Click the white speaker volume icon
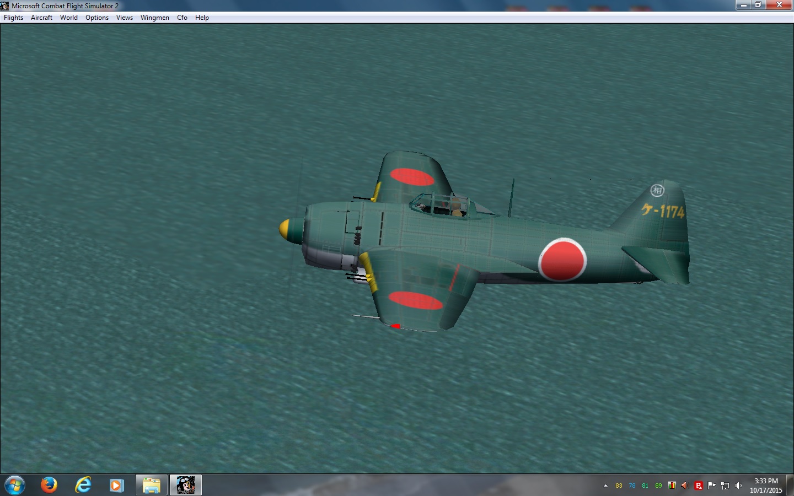Image resolution: width=794 pixels, height=496 pixels. tap(738, 486)
